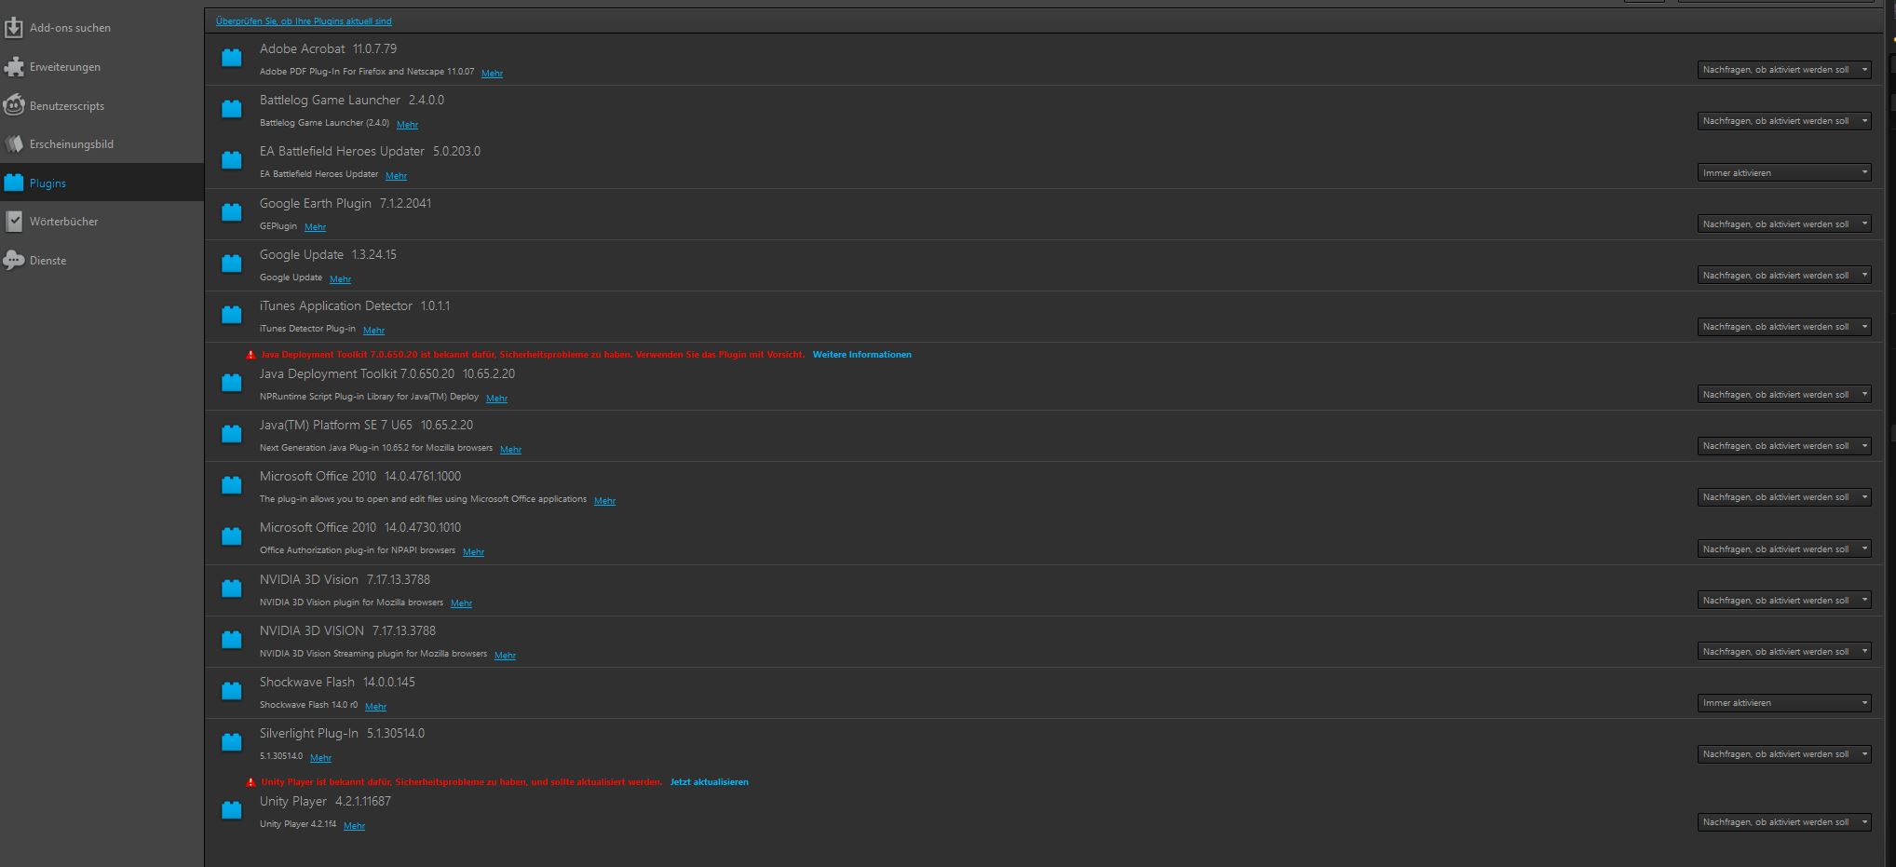Click the NVIDIA 3D VISION Streaming icon

pos(232,640)
